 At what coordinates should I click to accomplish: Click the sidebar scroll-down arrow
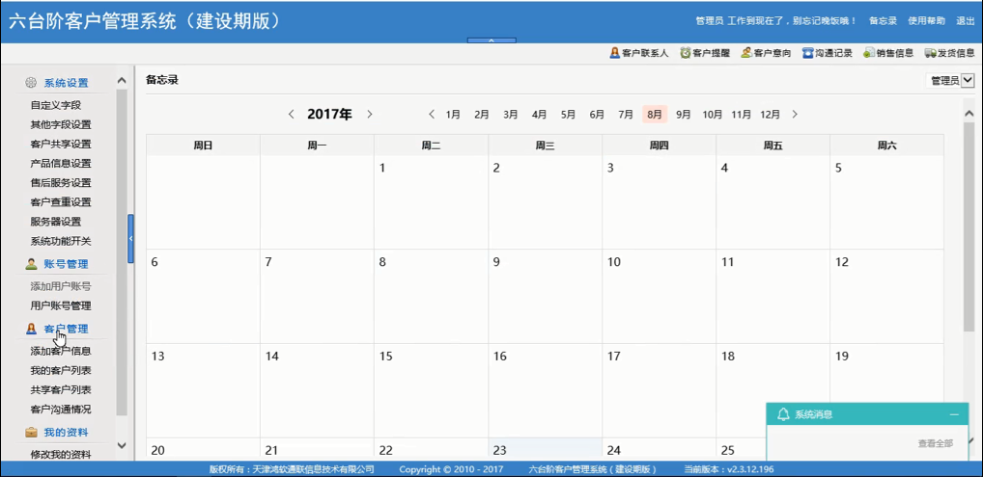pyautogui.click(x=122, y=445)
